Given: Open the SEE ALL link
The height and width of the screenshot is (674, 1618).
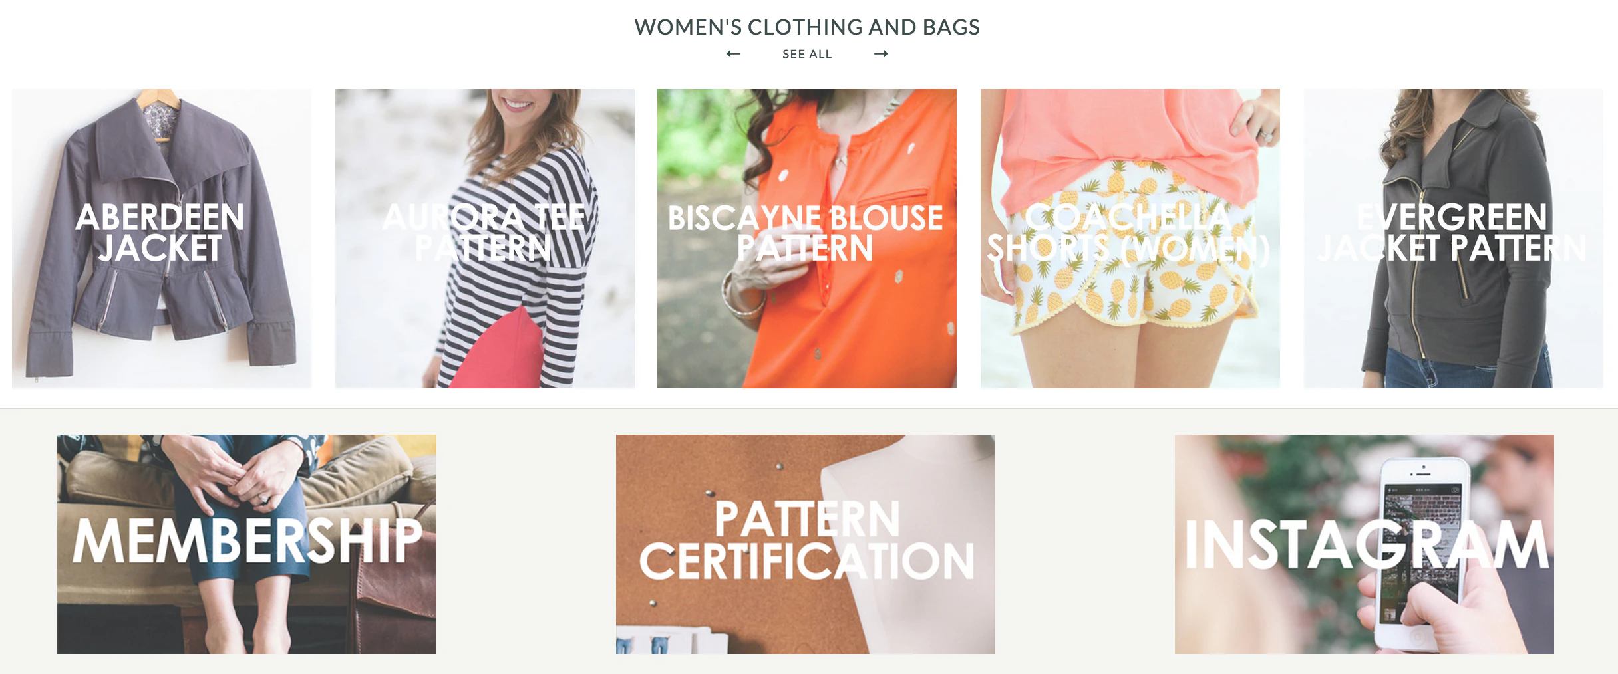Looking at the screenshot, I should coord(807,55).
